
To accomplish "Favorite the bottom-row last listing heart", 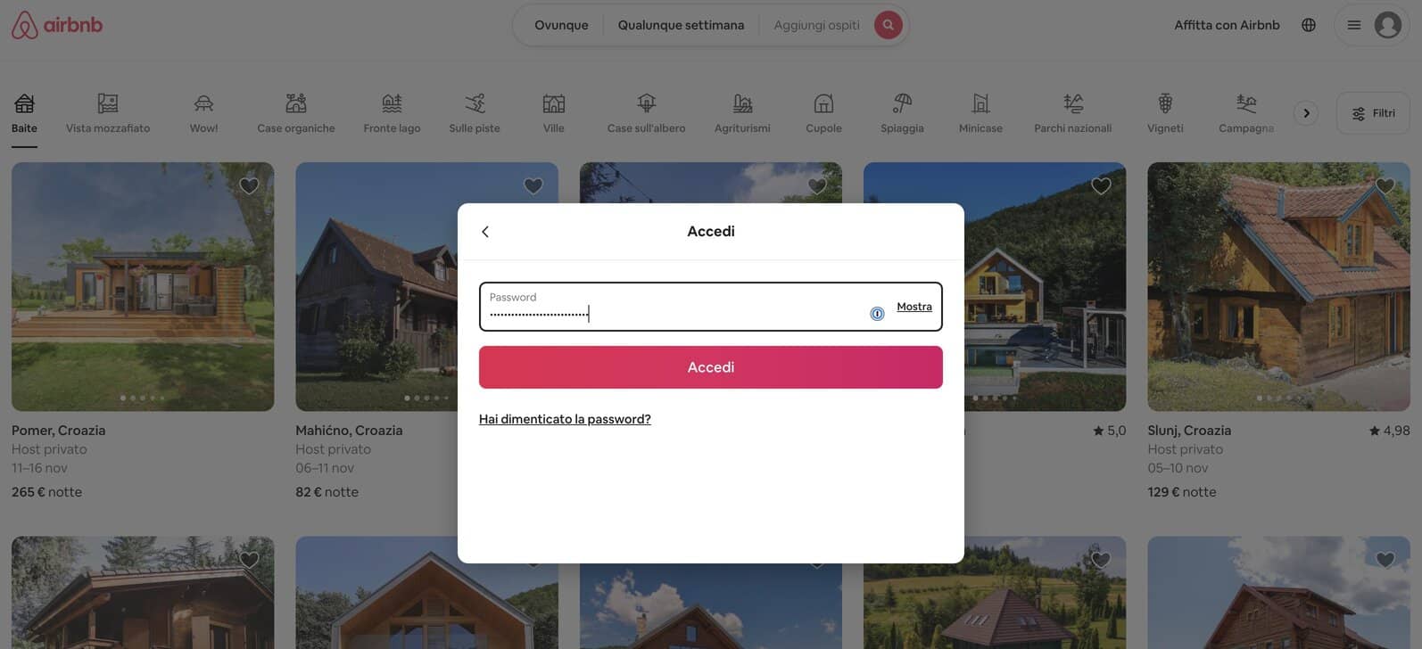I will point(1385,560).
